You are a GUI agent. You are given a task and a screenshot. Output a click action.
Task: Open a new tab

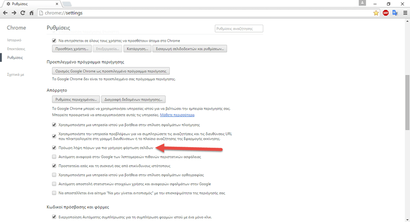(x=67, y=4)
